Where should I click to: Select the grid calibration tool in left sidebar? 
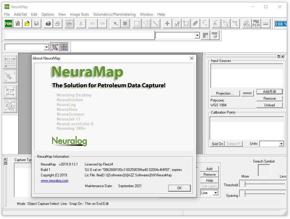[10, 62]
